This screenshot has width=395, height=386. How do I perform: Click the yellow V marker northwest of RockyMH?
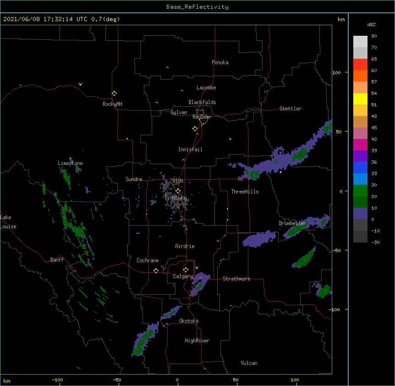click(x=80, y=84)
